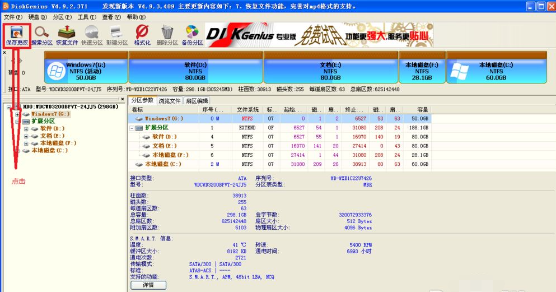
Task: Sort by the 容量 column header
Action: point(418,110)
